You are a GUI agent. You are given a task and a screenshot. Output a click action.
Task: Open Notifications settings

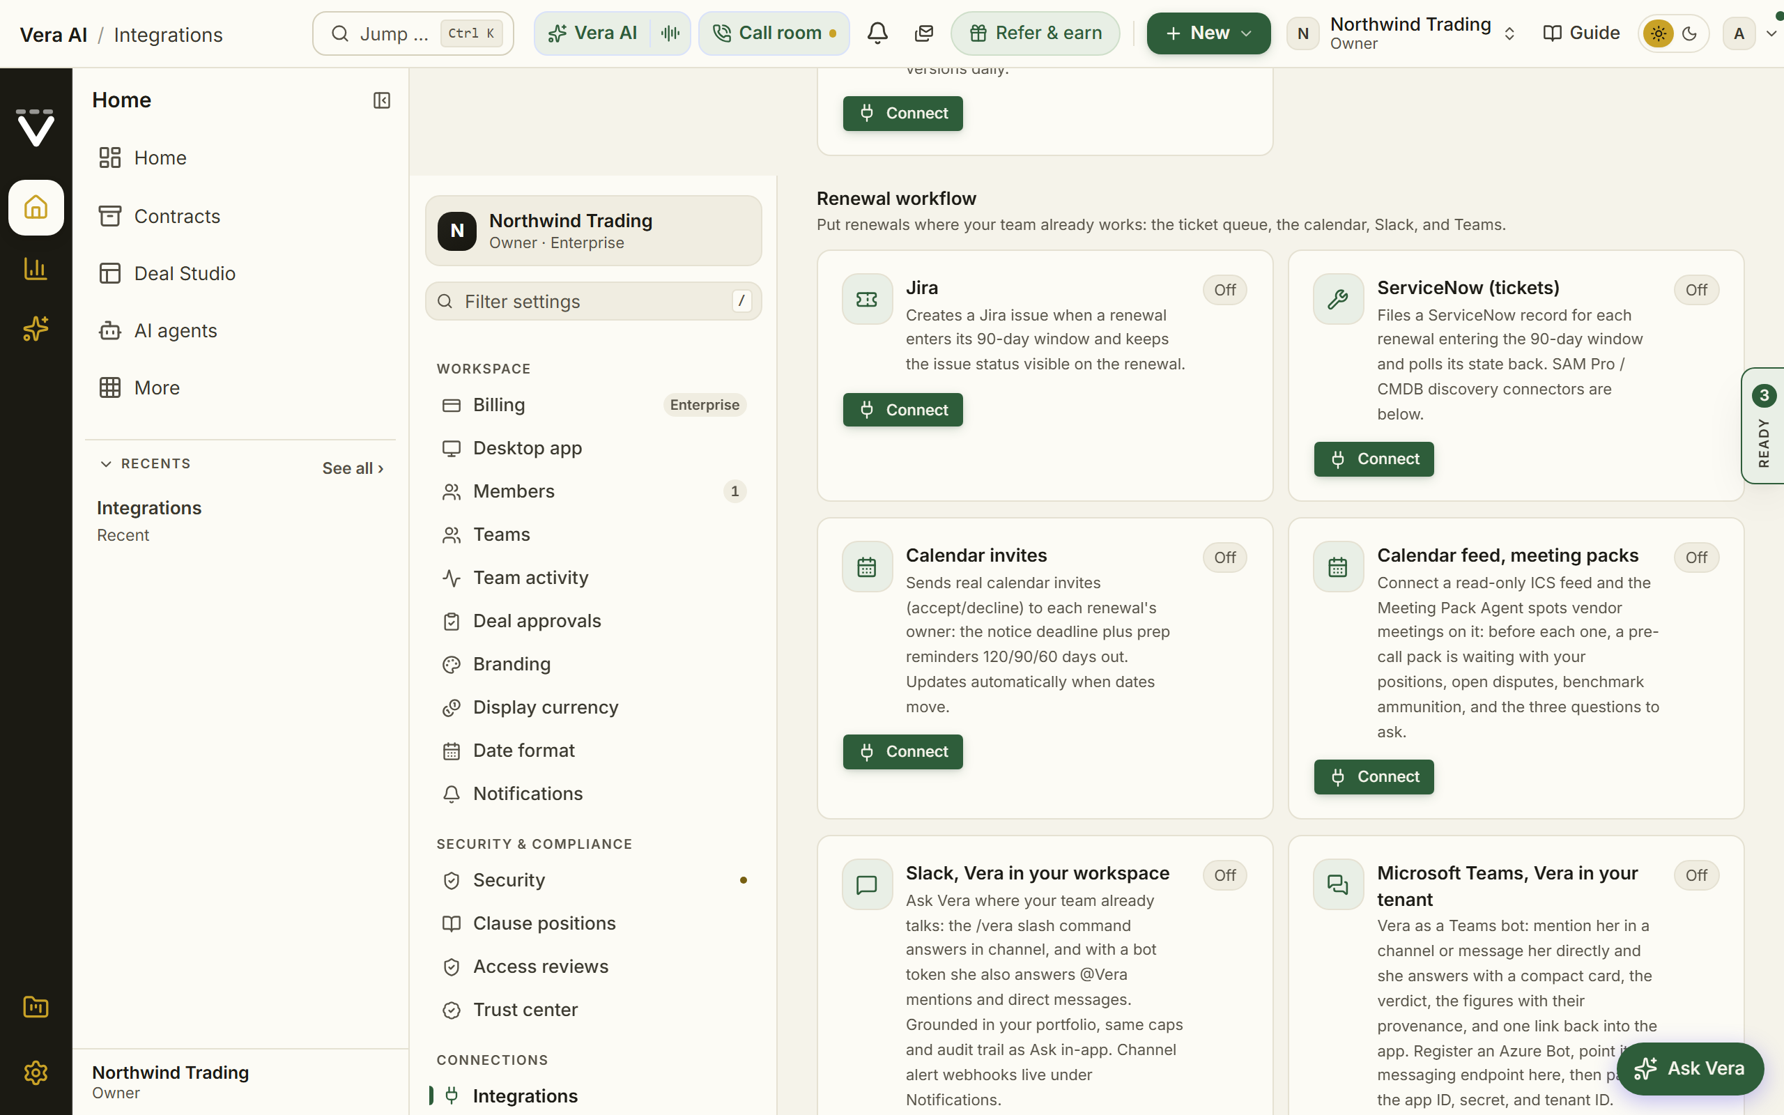tap(594, 794)
